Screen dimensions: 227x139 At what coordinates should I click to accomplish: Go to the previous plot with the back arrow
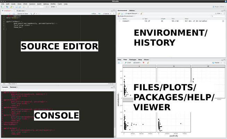[119, 63]
